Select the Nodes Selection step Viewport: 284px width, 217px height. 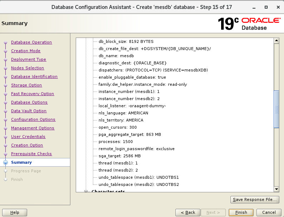[x=28, y=68]
